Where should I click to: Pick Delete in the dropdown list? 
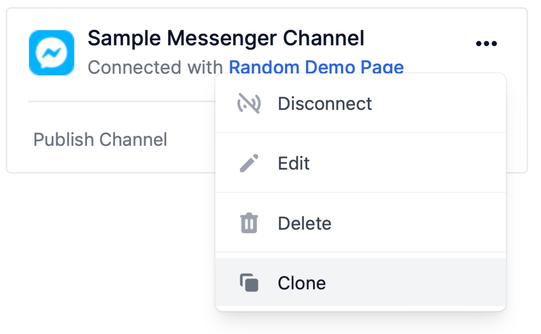tap(361, 223)
